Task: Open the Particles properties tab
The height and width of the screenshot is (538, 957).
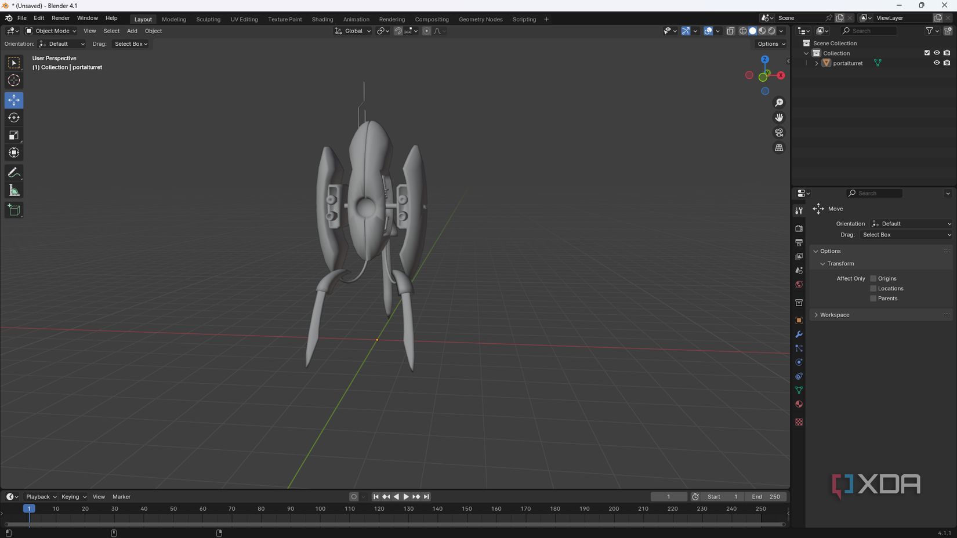Action: point(799,348)
